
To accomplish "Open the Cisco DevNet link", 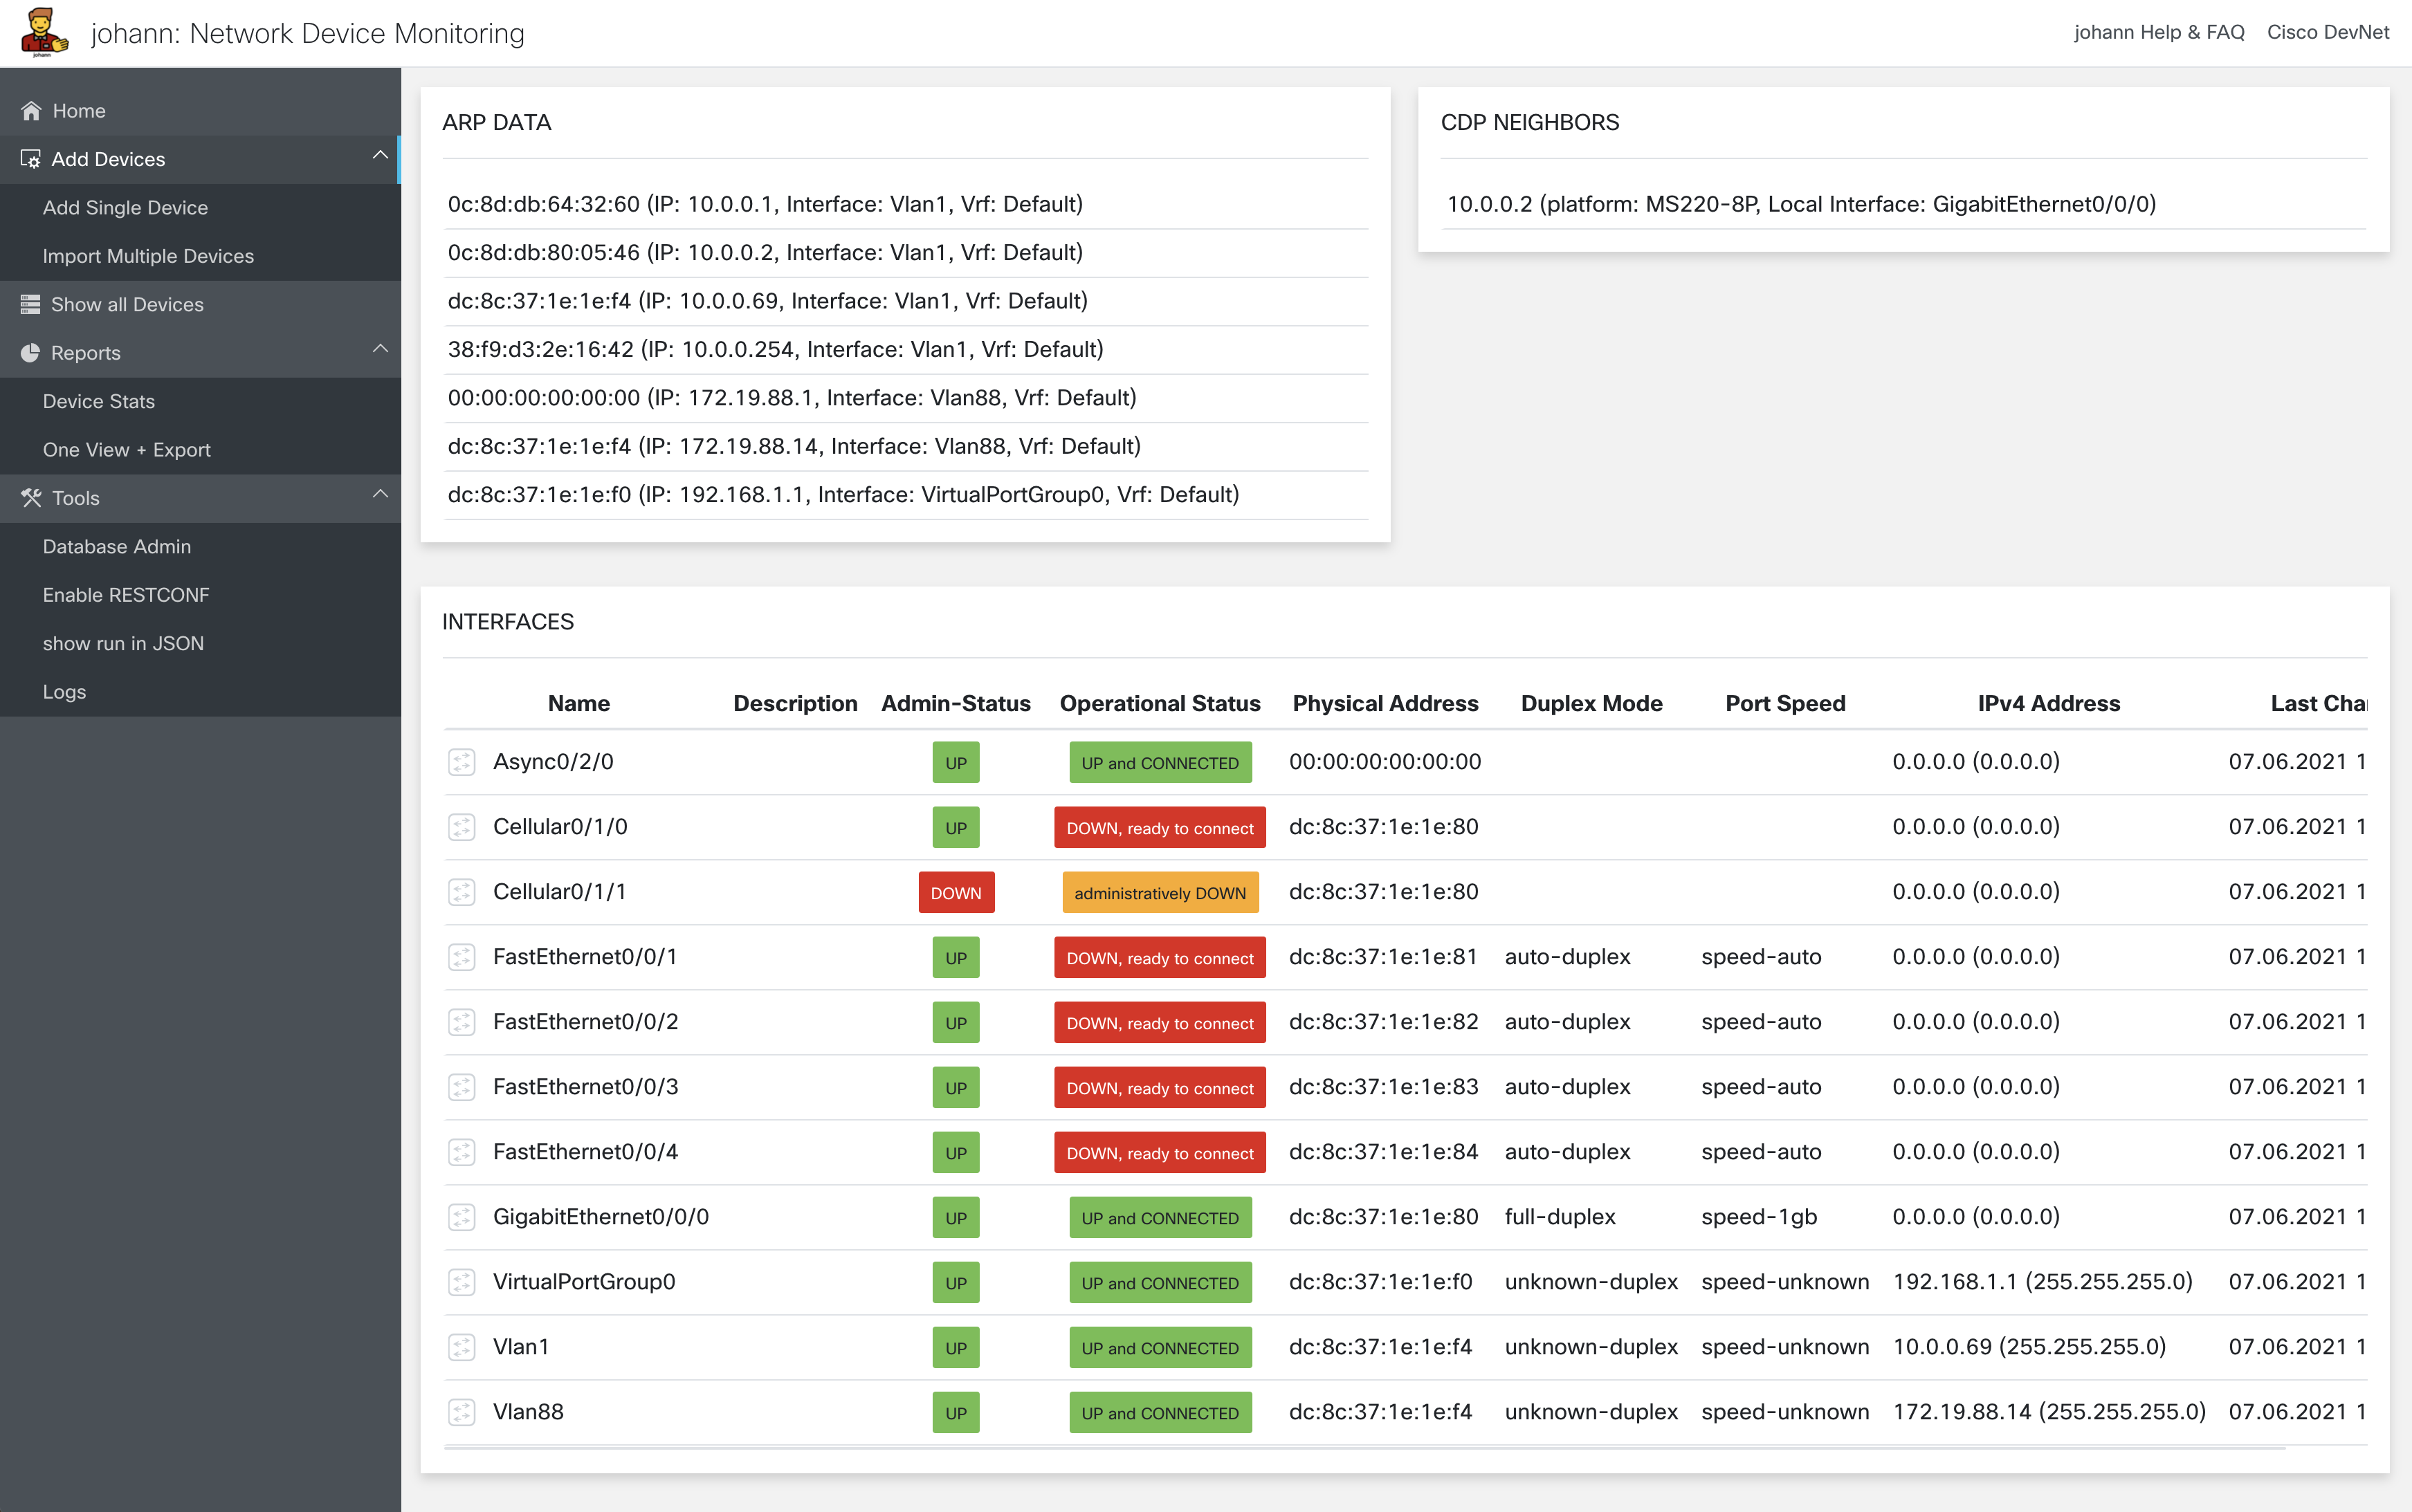I will pyautogui.click(x=2327, y=32).
